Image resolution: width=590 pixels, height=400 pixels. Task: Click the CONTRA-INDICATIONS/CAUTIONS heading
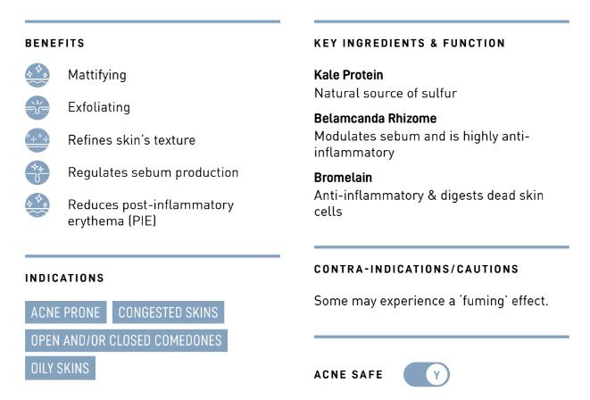click(x=416, y=269)
